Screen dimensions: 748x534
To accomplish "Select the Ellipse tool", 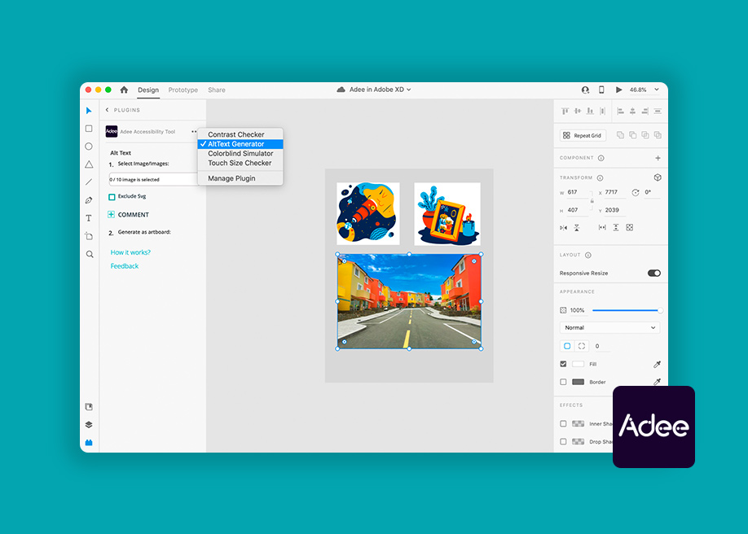I will pyautogui.click(x=88, y=147).
